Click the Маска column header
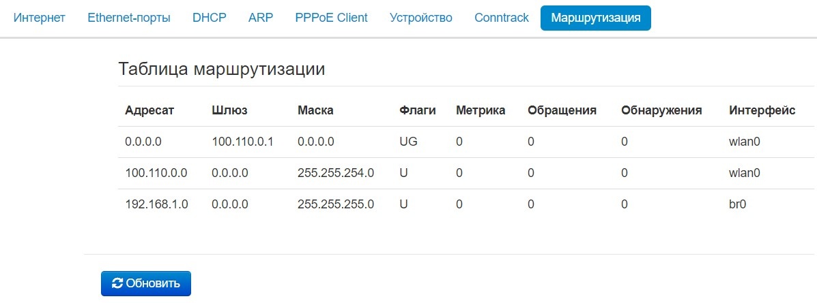 (315, 110)
